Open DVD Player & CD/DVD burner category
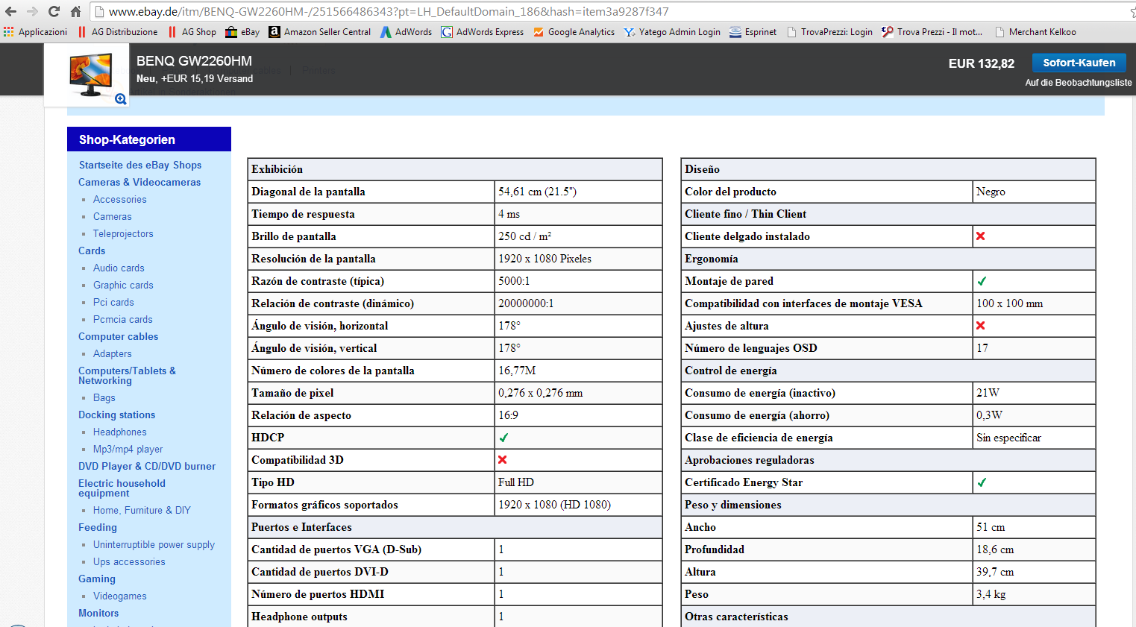Viewport: 1136px width, 627px height. click(147, 466)
